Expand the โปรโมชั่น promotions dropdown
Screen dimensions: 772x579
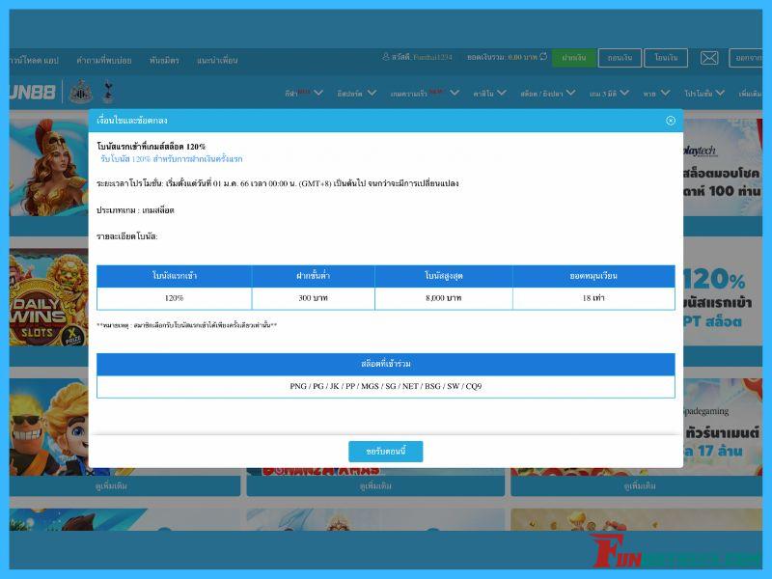[x=704, y=93]
